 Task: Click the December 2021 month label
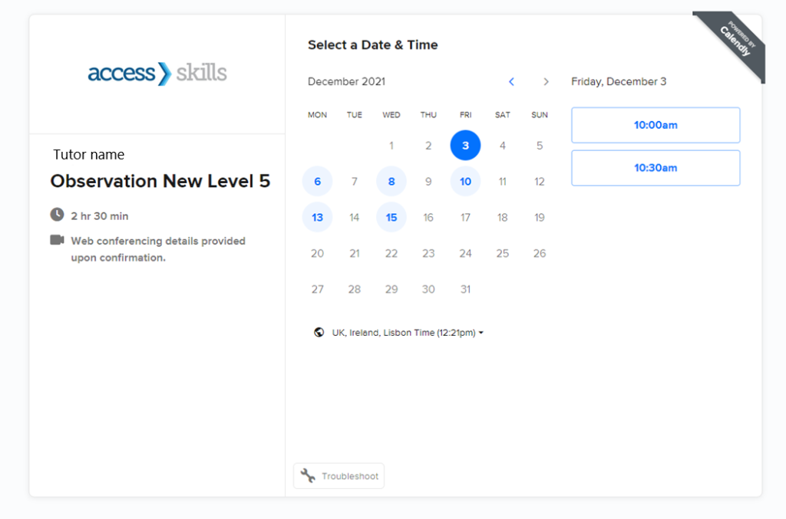(x=346, y=81)
